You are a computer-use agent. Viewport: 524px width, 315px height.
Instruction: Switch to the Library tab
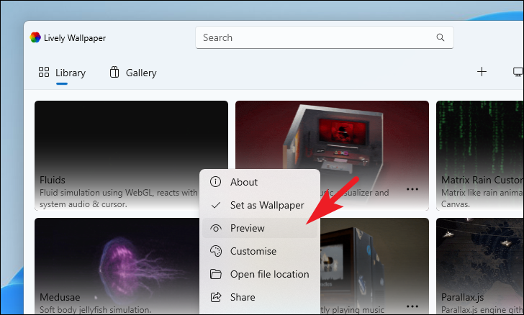[x=62, y=73]
